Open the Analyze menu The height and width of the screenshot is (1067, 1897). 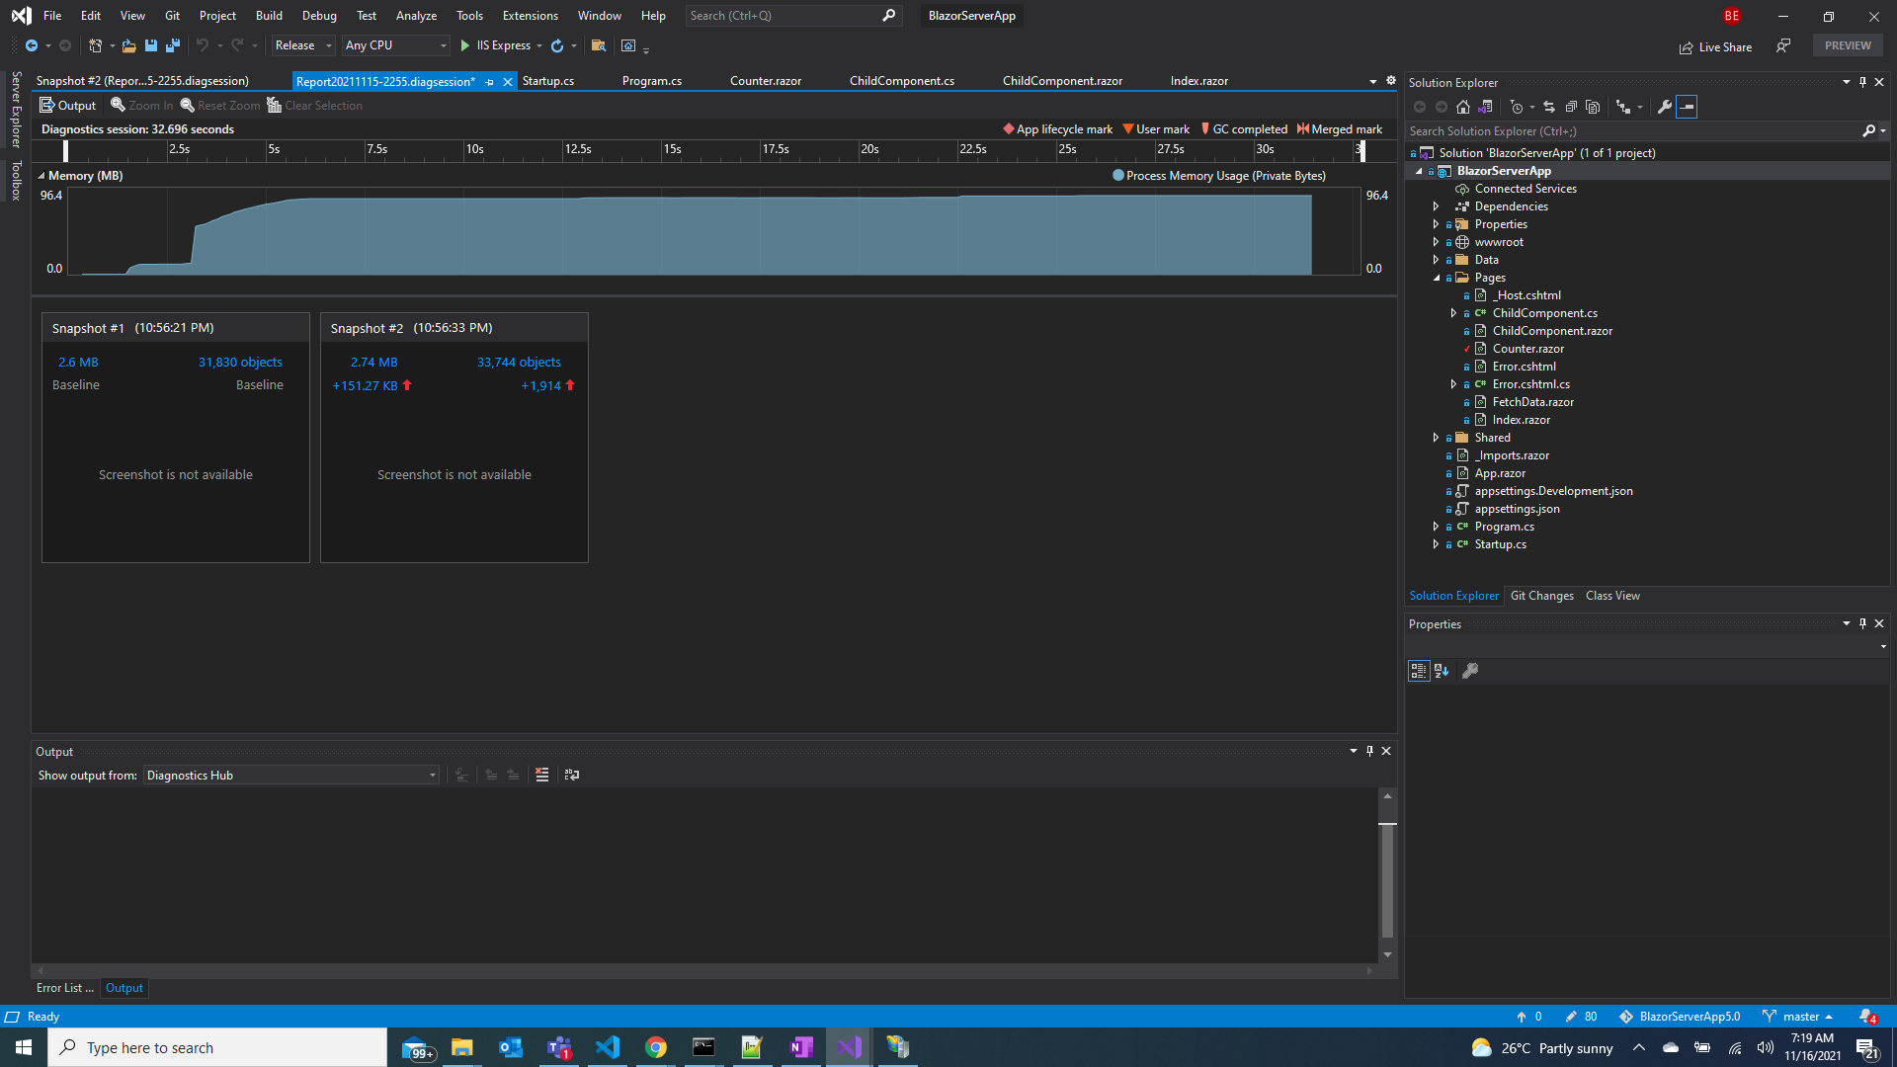click(x=416, y=16)
